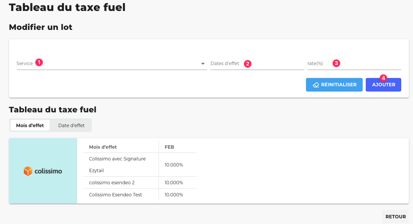This screenshot has width=413, height=224.
Task: Click red badge number 2 beside Dates d'effet
Action: (x=247, y=64)
